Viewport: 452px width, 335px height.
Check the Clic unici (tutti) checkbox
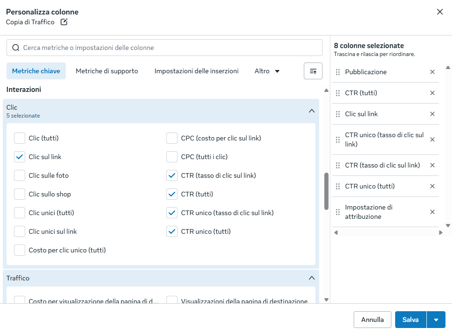20,213
